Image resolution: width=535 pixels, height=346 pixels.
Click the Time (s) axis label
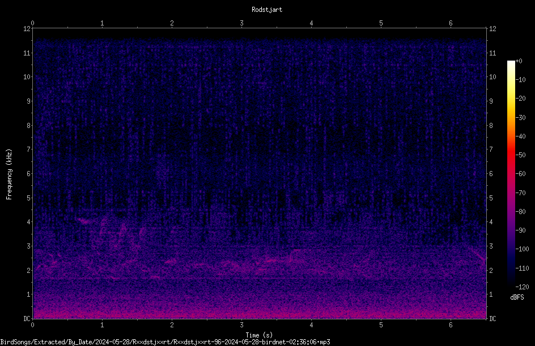pyautogui.click(x=259, y=335)
